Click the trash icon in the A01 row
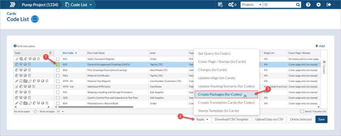 (x=38, y=59)
